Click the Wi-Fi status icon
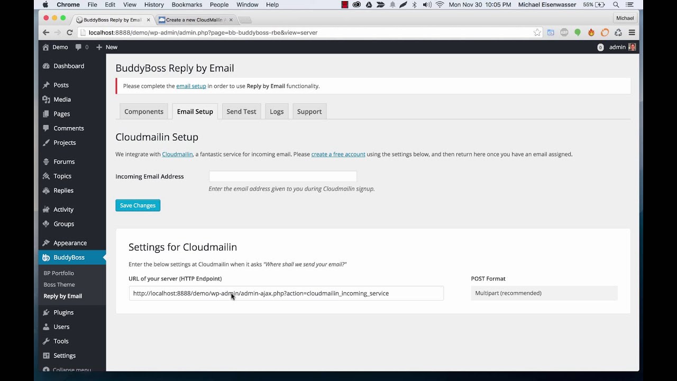677x381 pixels. [x=440, y=5]
